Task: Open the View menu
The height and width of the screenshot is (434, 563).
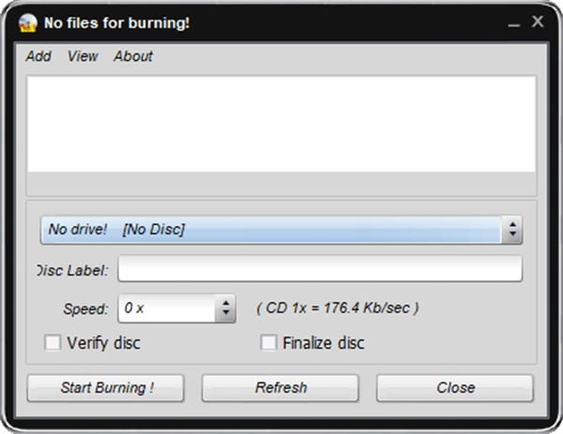Action: pos(83,56)
